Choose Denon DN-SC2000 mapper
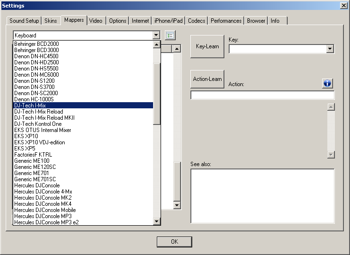Image resolution: width=350 pixels, height=255 pixels. tap(83, 93)
